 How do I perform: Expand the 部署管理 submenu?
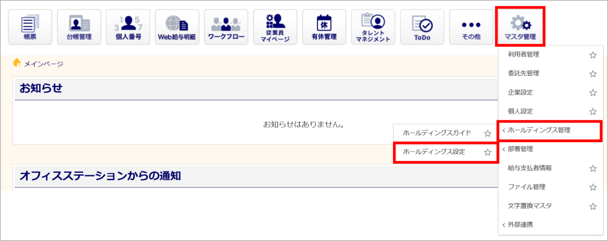(550, 149)
